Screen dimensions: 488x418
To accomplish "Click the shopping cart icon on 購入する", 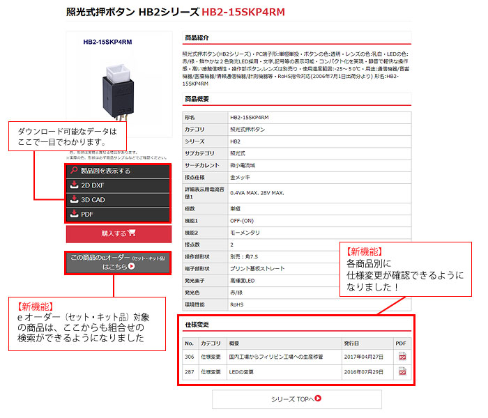I will tap(131, 233).
